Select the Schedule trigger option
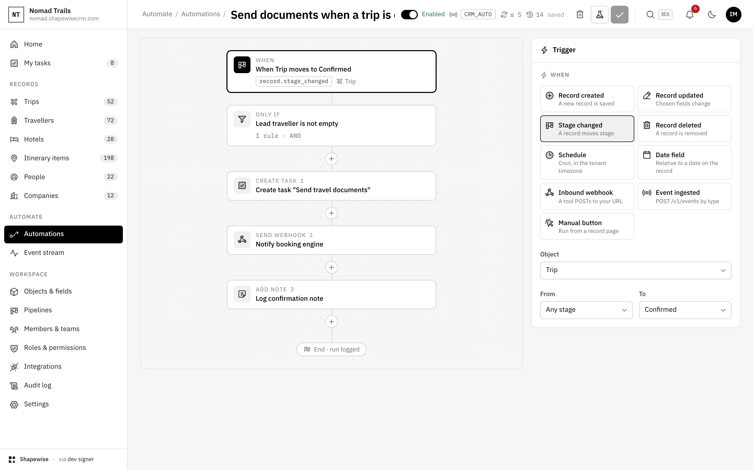This screenshot has height=470, width=753. pos(587,163)
